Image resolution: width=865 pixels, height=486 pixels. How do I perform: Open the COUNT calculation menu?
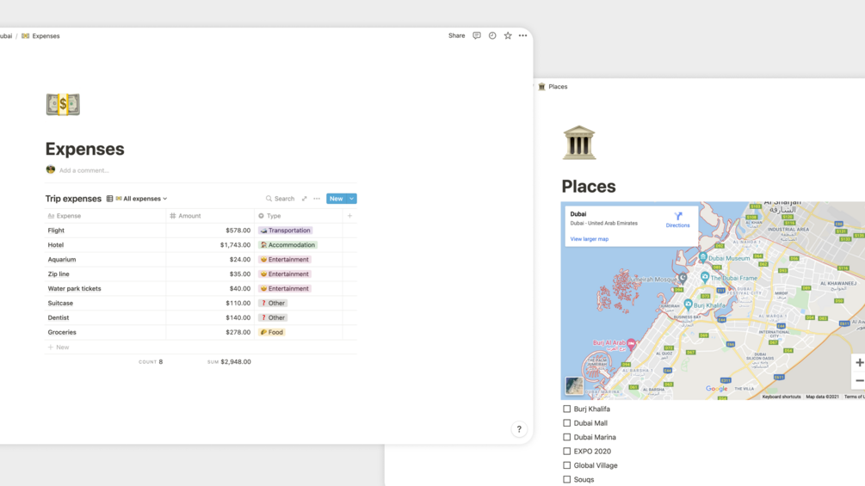coord(151,362)
